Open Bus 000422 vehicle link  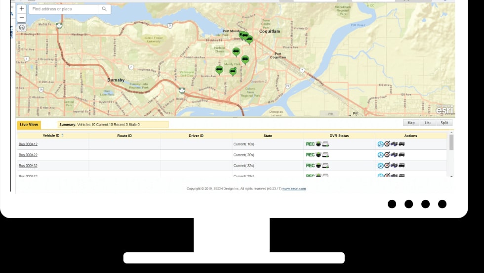coord(28,155)
